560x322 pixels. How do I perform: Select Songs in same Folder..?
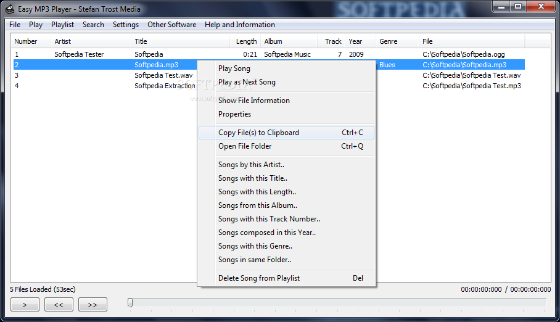point(286,260)
